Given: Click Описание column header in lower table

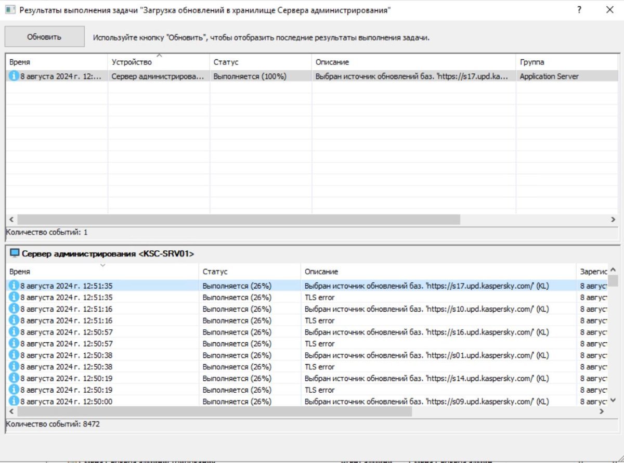Looking at the screenshot, I should coord(438,272).
